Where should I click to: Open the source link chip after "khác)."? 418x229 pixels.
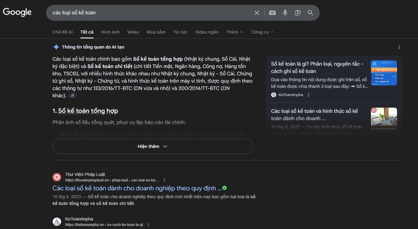click(x=72, y=95)
